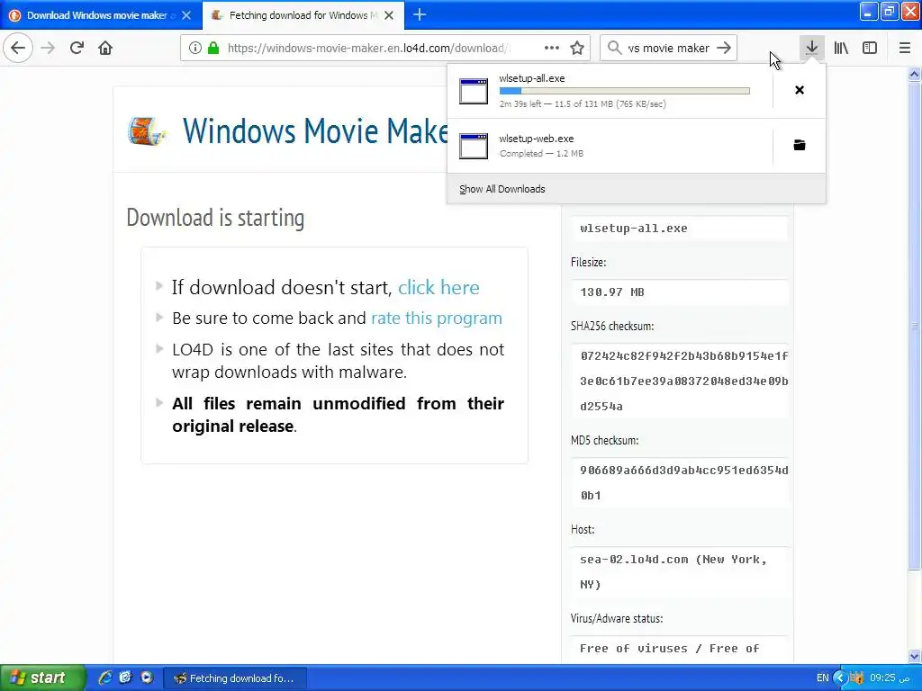Click the wlsetup-all.exe file icon
Screen dimensions: 922x691
[474, 91]
